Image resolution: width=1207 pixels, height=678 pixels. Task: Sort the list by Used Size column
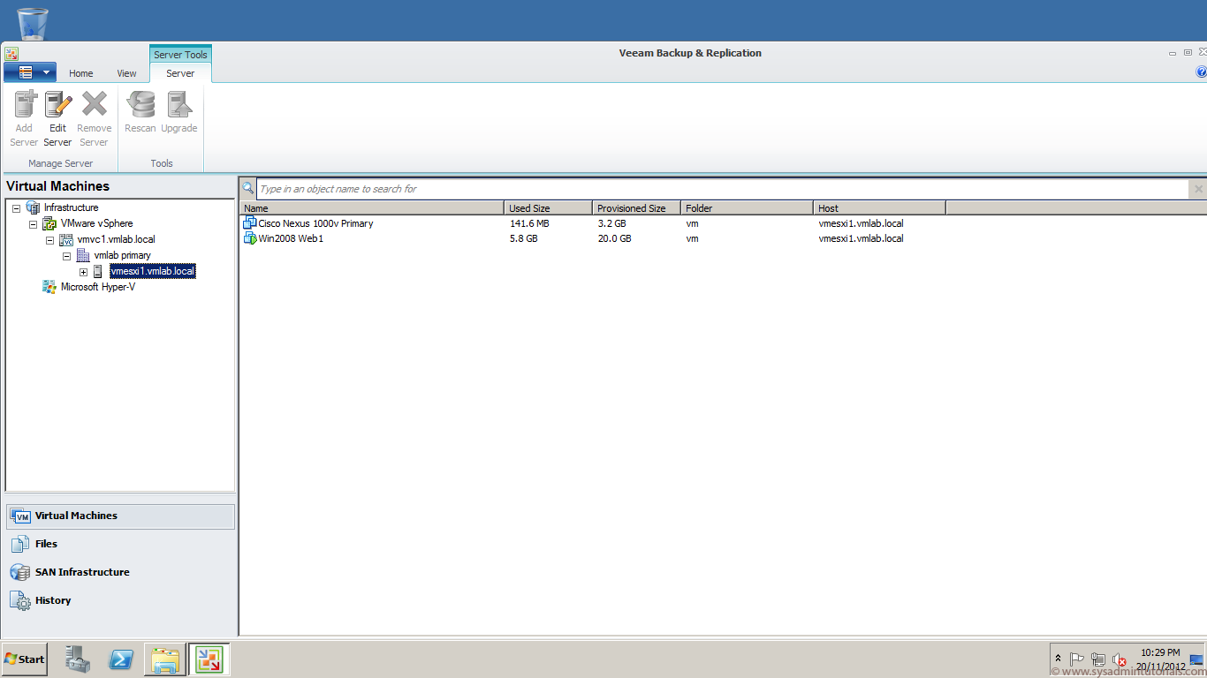(x=548, y=208)
